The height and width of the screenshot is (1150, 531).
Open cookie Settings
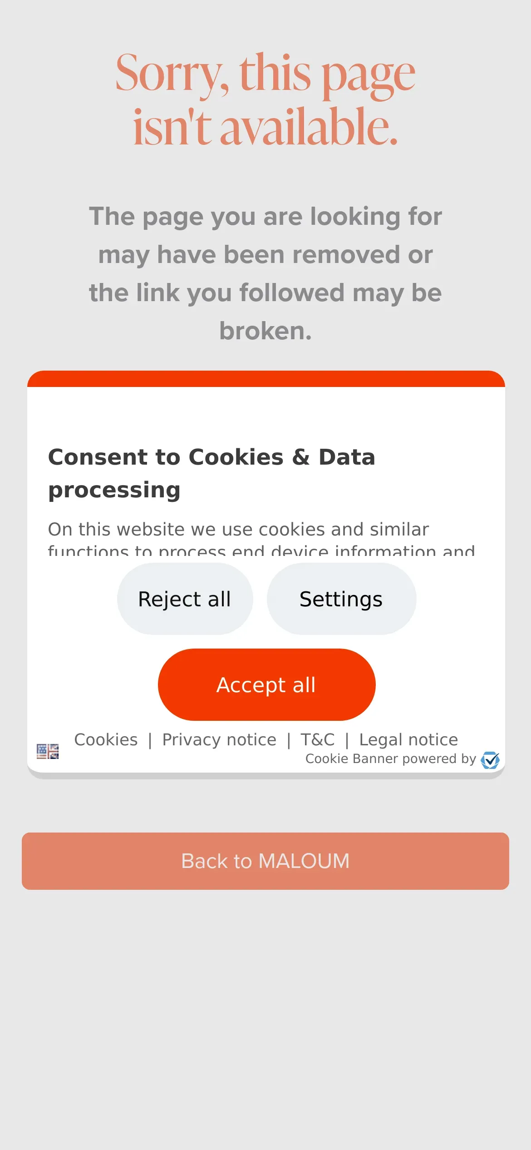(x=341, y=599)
